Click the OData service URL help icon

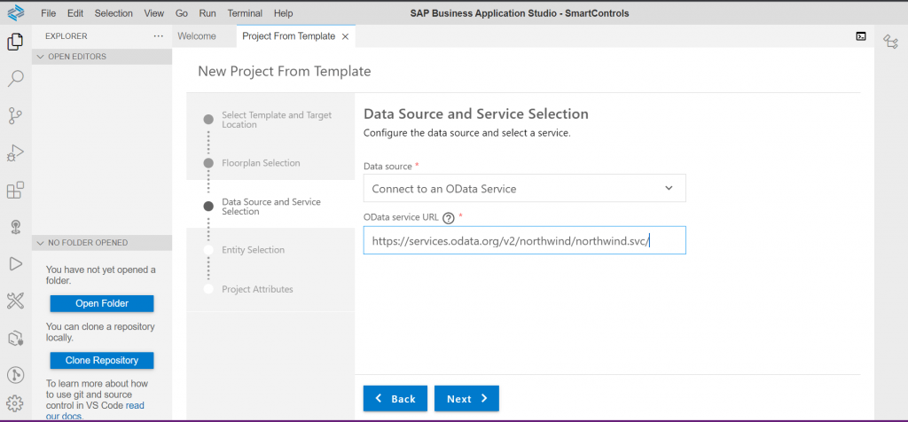pos(448,218)
